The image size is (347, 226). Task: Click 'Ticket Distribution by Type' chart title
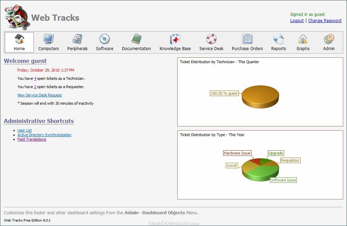[212, 134]
